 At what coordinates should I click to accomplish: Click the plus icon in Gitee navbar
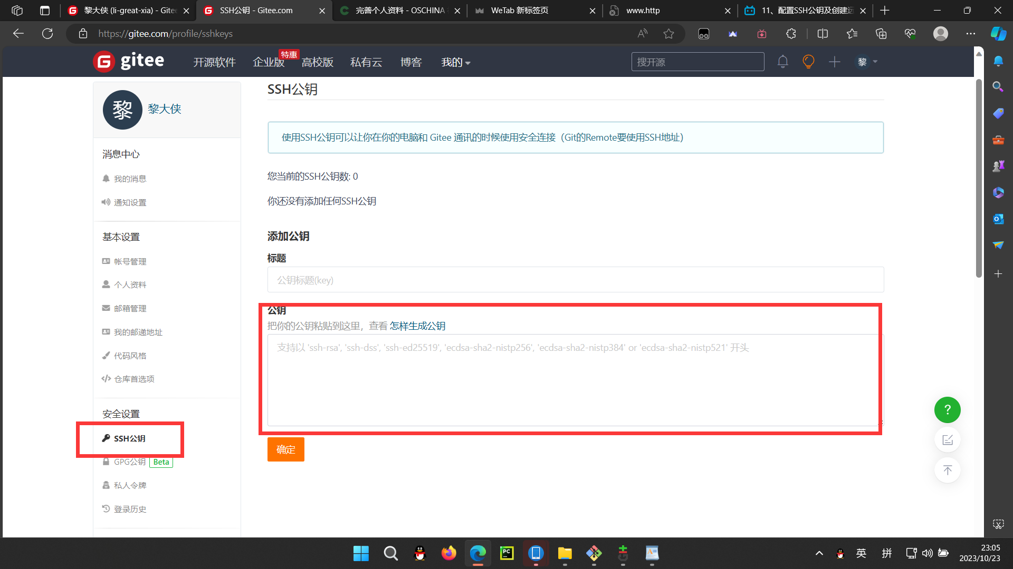point(834,62)
